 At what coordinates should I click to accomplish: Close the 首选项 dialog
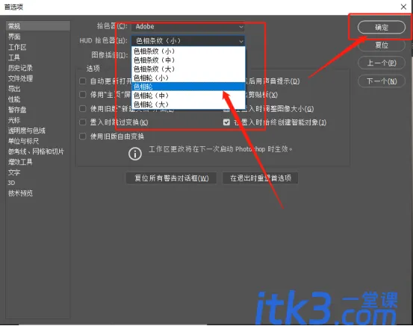403,7
